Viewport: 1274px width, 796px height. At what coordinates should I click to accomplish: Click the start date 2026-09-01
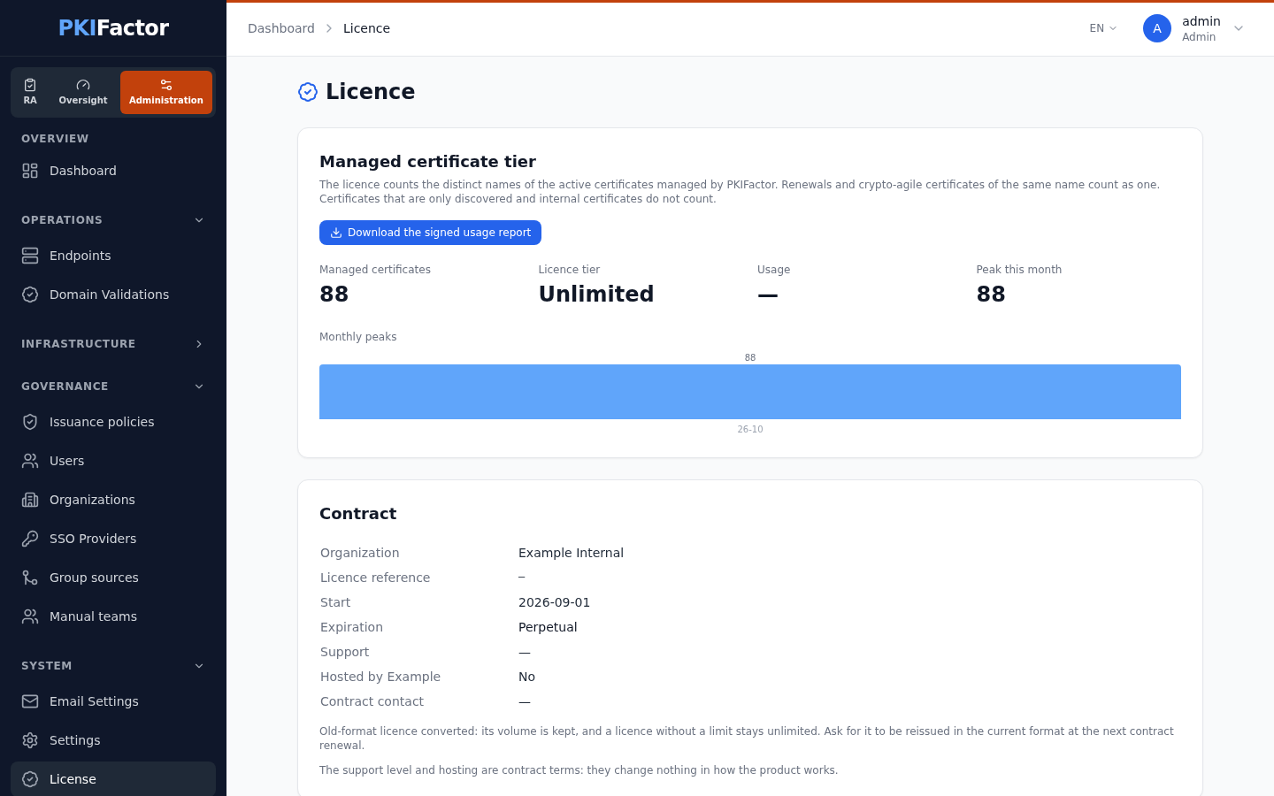coord(554,602)
